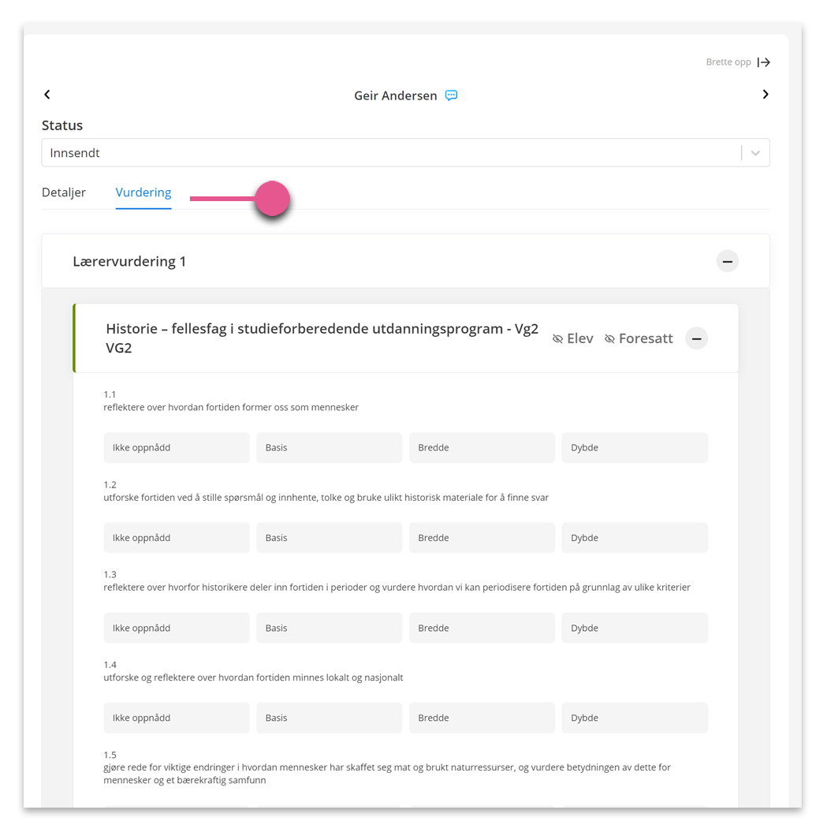This screenshot has height=825, width=827.
Task: Click the Status dropdown chevron arrow
Action: pyautogui.click(x=755, y=153)
